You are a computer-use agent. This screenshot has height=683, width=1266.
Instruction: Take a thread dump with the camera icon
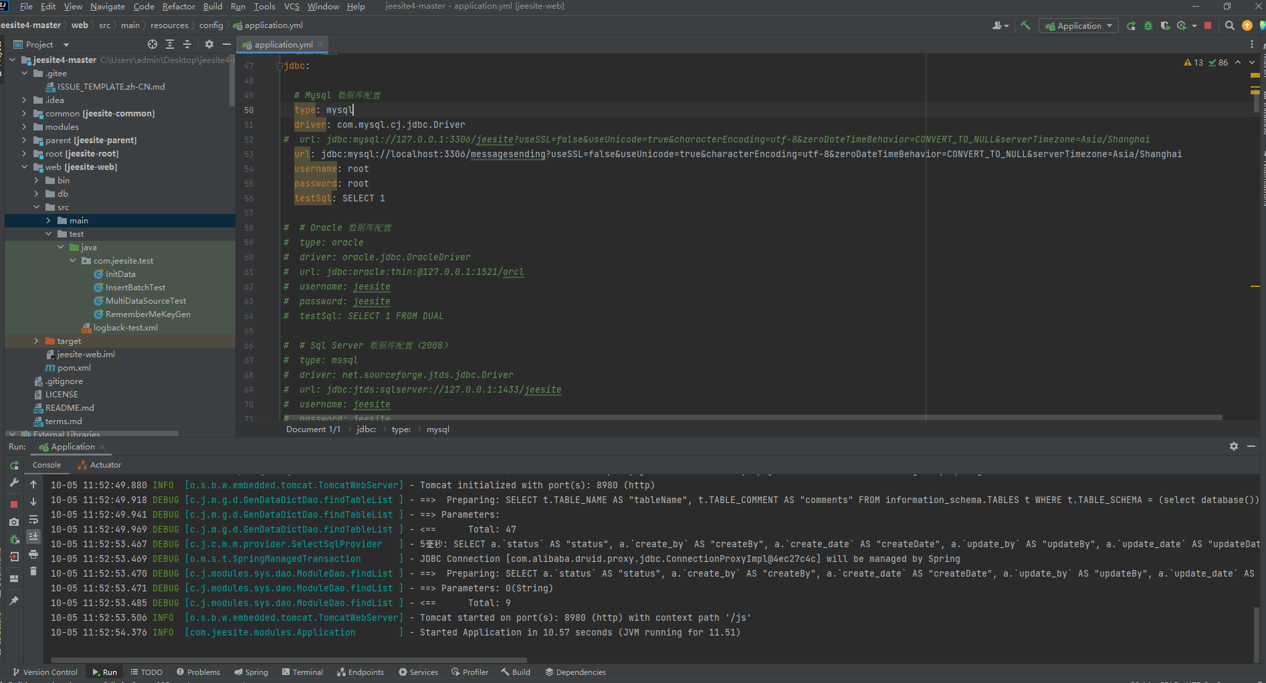click(14, 522)
